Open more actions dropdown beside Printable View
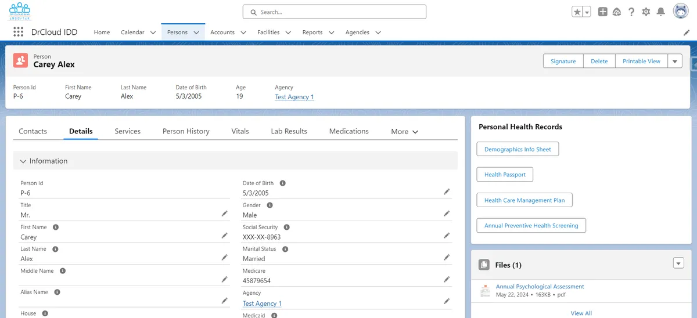Image resolution: width=697 pixels, height=318 pixels. pos(675,61)
